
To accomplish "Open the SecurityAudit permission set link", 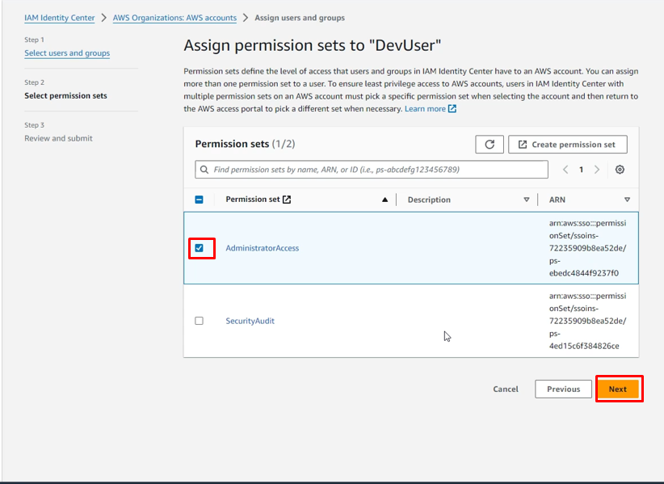I will 250,321.
